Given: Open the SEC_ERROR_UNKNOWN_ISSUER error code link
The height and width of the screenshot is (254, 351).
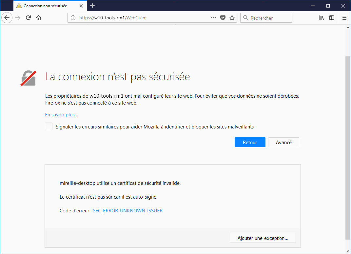Looking at the screenshot, I should point(127,211).
